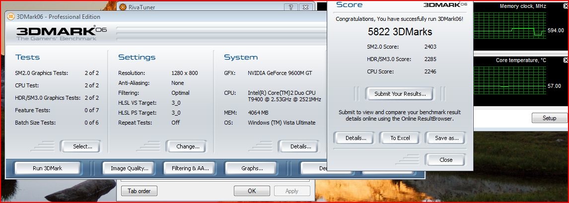Click the 3DMARK06 Gamers' Benchmark logo
The width and height of the screenshot is (569, 203).
pyautogui.click(x=62, y=33)
